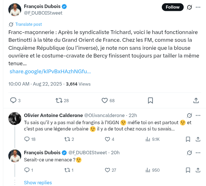Image resolution: width=206 pixels, height=186 pixels.
Task: Click the Grok icon on main post
Action: 189,7
